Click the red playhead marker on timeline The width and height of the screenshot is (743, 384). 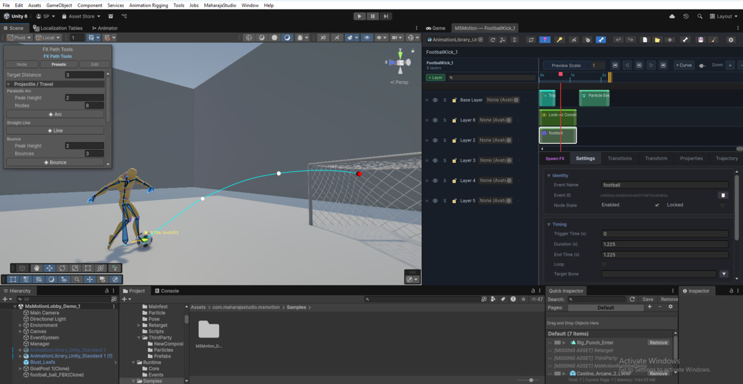coord(560,74)
